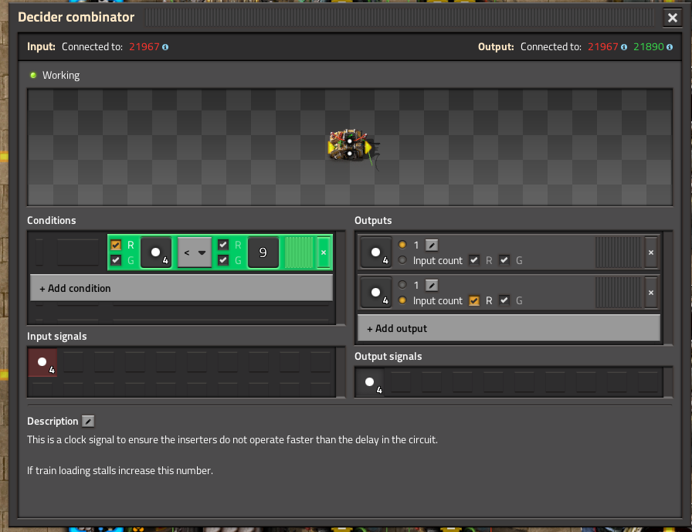The width and height of the screenshot is (692, 532).
Task: Click the constant 9 value slot
Action: click(x=263, y=252)
